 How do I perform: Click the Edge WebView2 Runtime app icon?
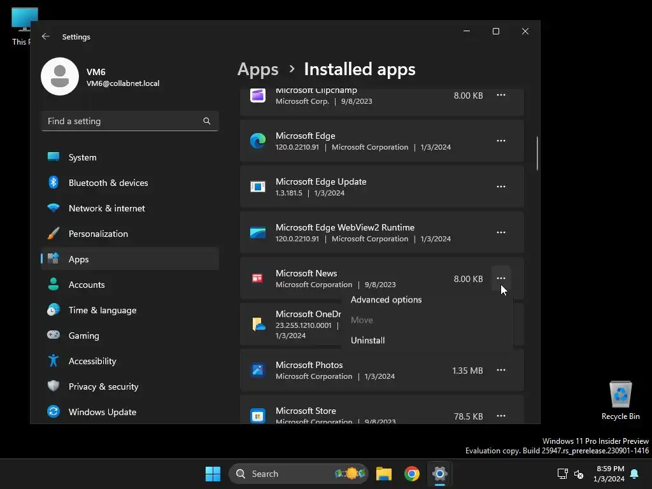point(258,232)
